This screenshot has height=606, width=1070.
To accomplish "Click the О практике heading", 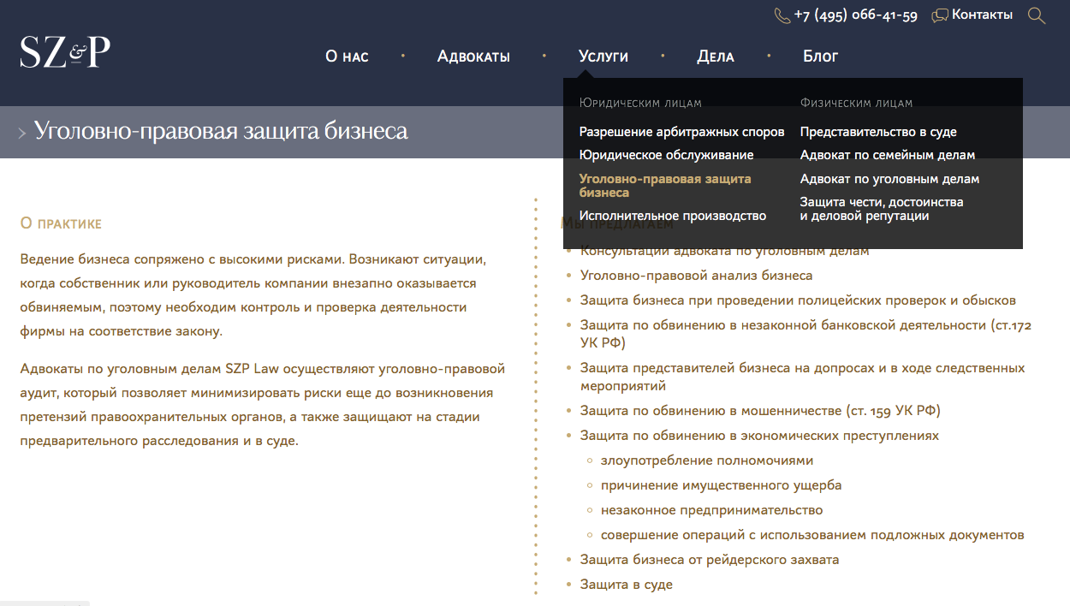I will (x=61, y=223).
